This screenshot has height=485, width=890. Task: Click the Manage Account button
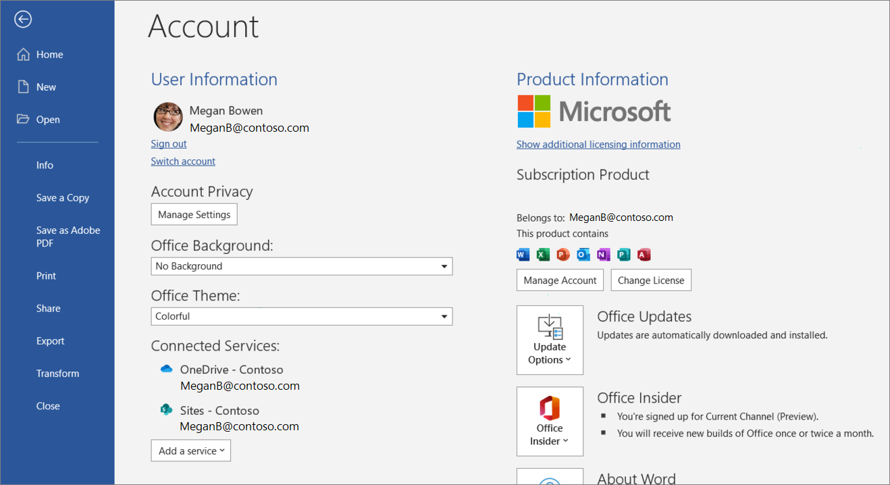pyautogui.click(x=560, y=280)
